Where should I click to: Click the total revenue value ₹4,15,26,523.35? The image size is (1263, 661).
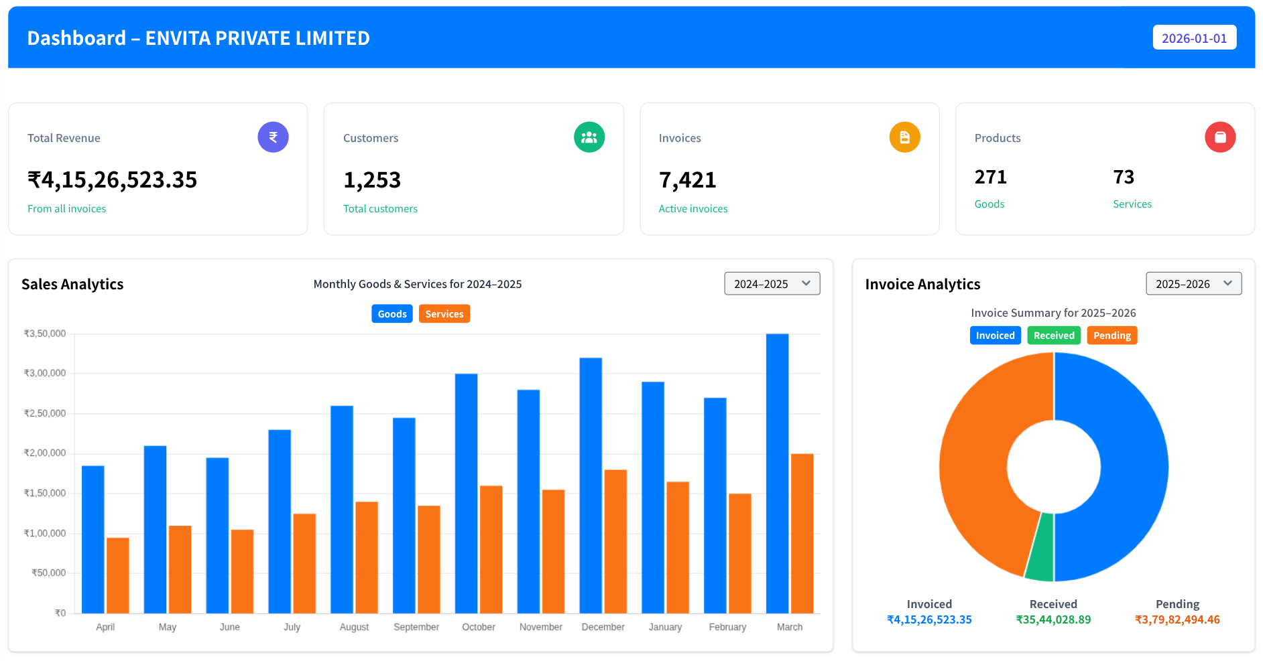[113, 179]
